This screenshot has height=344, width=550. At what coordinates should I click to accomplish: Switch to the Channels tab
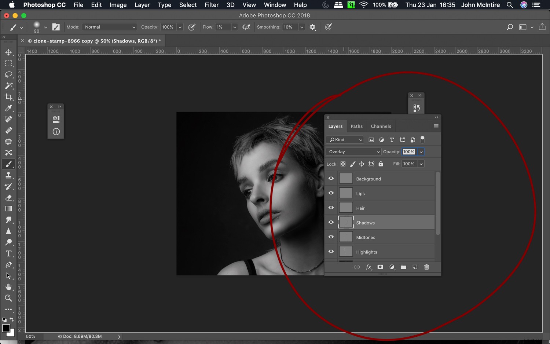click(381, 126)
